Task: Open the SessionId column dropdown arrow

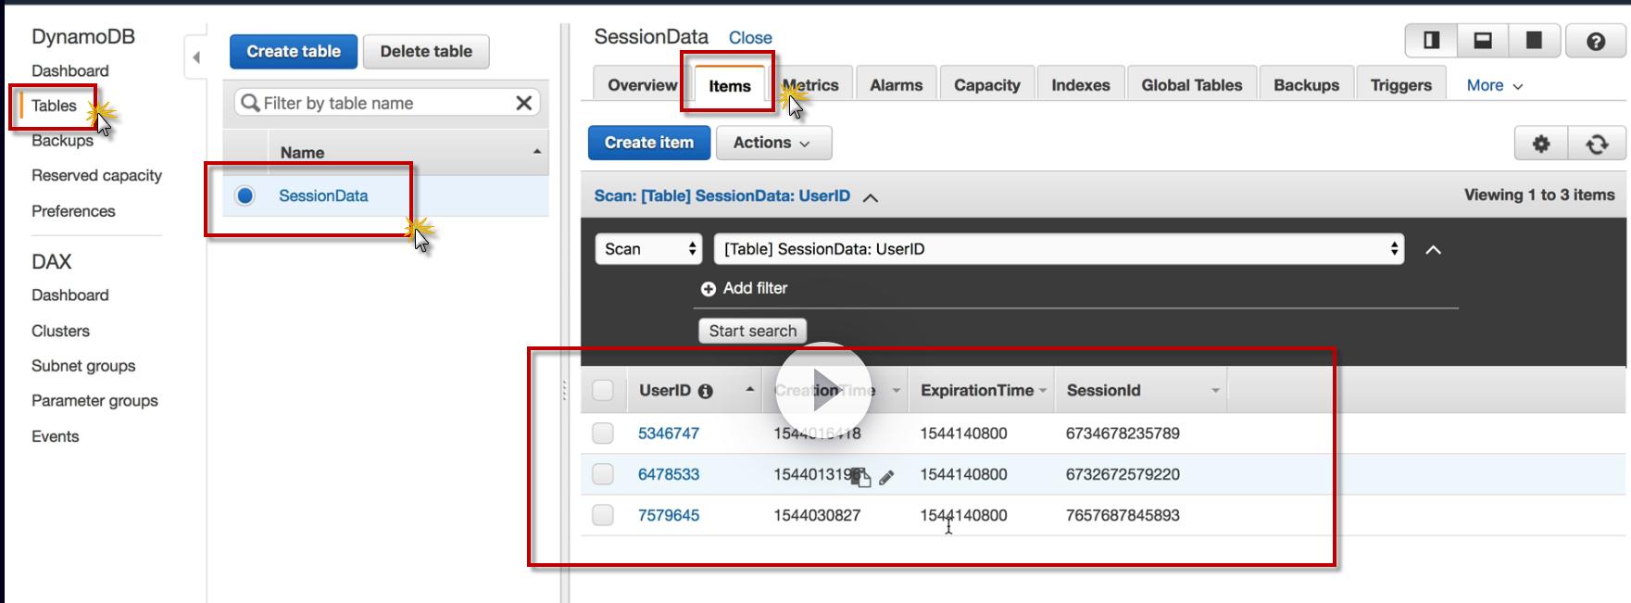Action: pyautogui.click(x=1215, y=391)
